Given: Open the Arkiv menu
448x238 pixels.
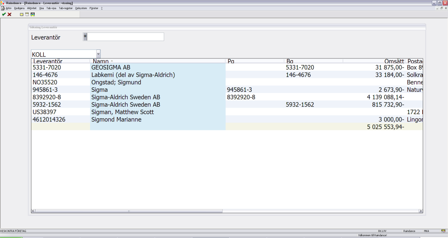Looking at the screenshot, I should pos(9,8).
